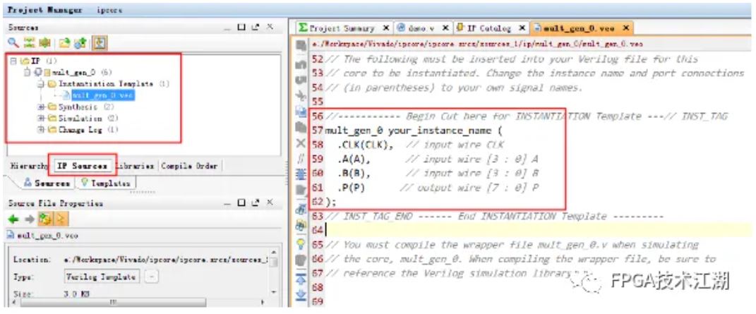Click the Toggle Comment icon in editor sidebar

point(301,159)
